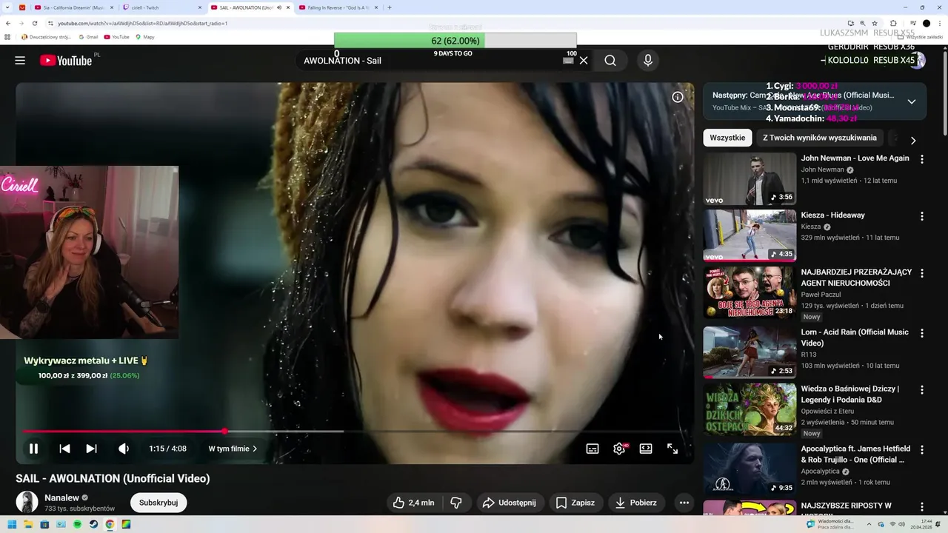This screenshot has width=948, height=533.
Task: Like the video with 2,4 mln
Action: (x=413, y=503)
